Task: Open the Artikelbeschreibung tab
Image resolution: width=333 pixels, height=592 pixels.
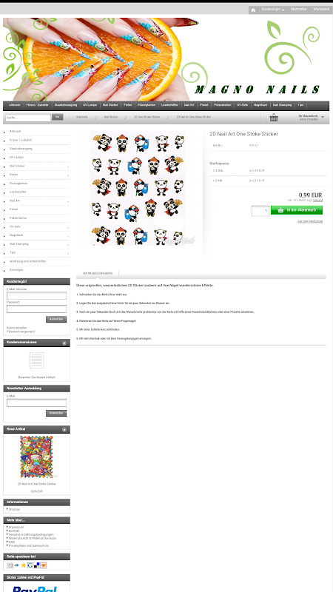Action: pos(98,273)
